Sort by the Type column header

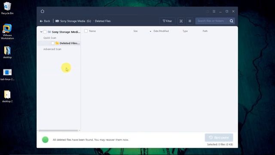tap(185, 31)
